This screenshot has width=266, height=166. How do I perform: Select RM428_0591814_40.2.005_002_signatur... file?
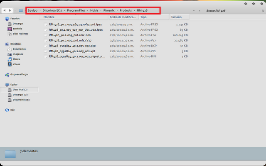(77, 56)
